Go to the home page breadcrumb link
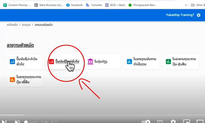The width and height of the screenshot is (205, 123). (12, 25)
